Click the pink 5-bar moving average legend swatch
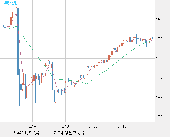This screenshot has width=170, height=137. 8,133
